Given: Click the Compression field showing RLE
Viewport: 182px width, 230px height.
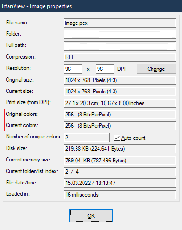Looking at the screenshot, I should click(x=120, y=57).
